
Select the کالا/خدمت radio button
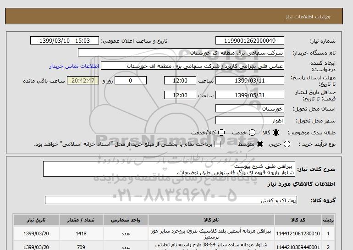221,133
